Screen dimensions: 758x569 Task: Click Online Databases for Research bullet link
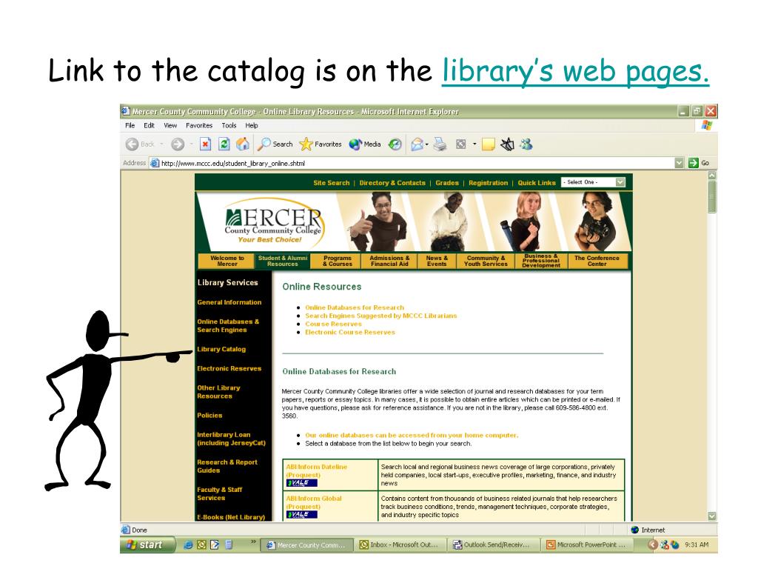tap(355, 307)
